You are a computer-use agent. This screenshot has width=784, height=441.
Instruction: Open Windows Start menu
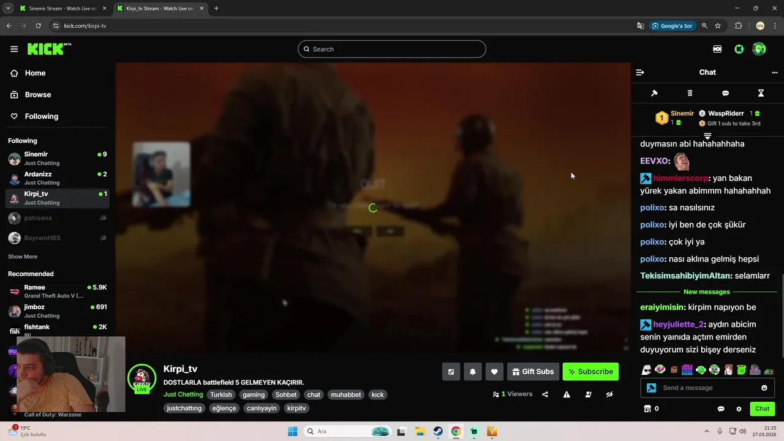point(293,431)
